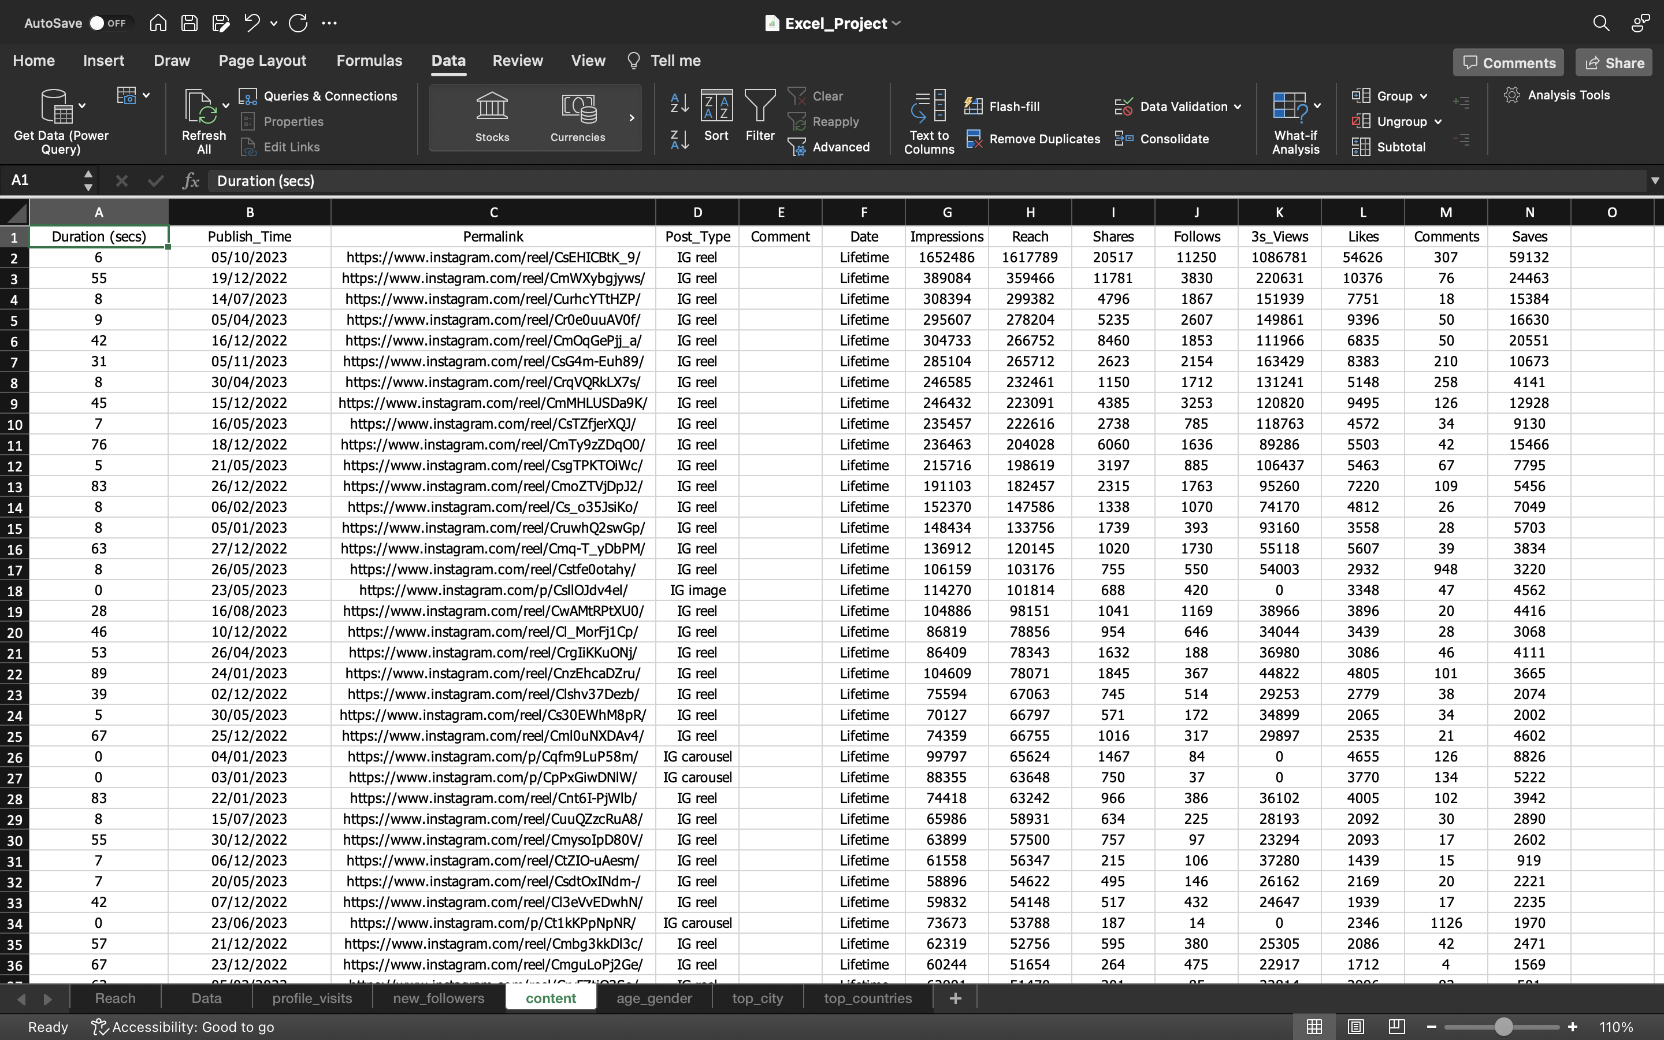Open Text to Columns

tap(929, 122)
